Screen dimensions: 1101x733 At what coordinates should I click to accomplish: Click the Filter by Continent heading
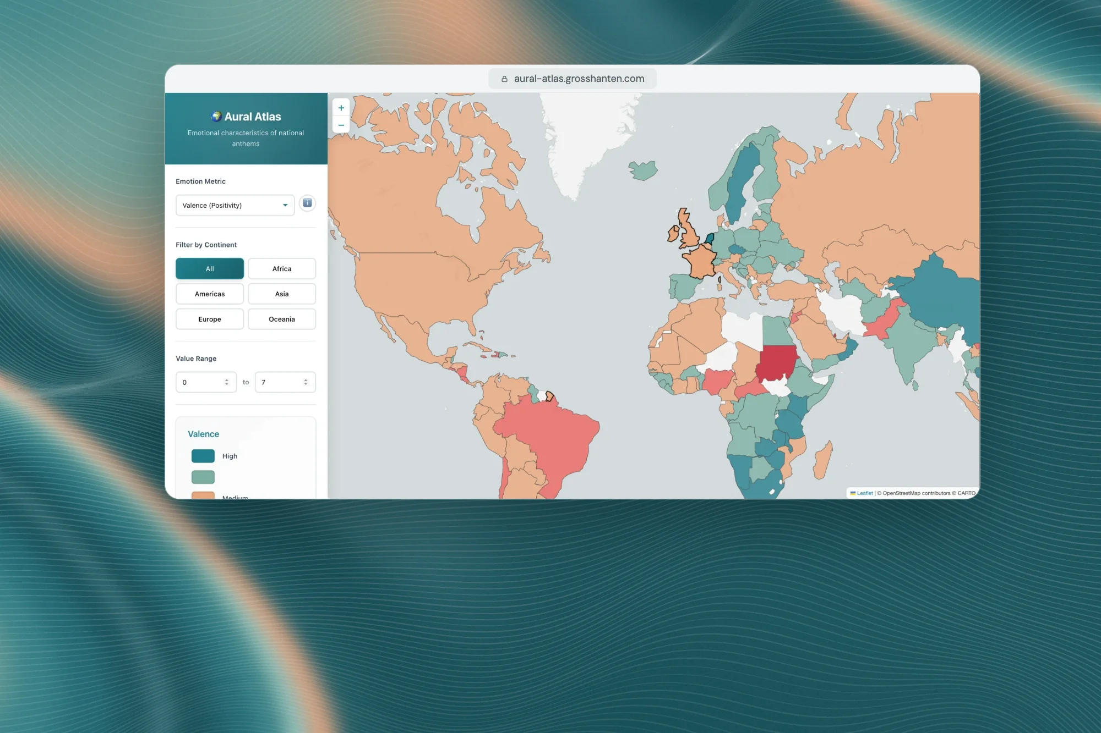tap(206, 245)
